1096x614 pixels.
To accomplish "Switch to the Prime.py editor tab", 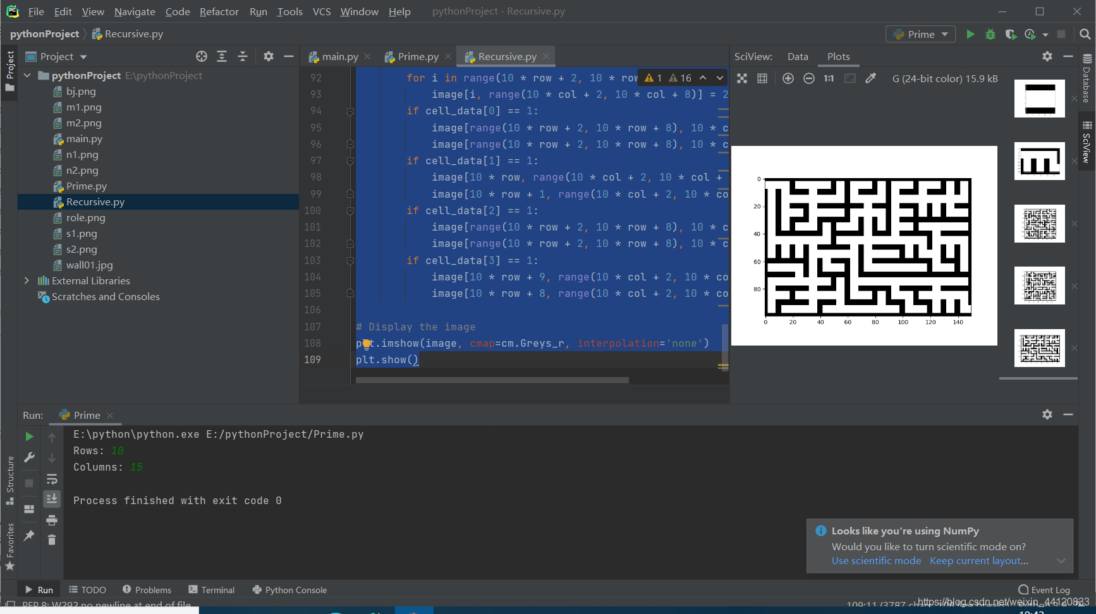I will [418, 56].
